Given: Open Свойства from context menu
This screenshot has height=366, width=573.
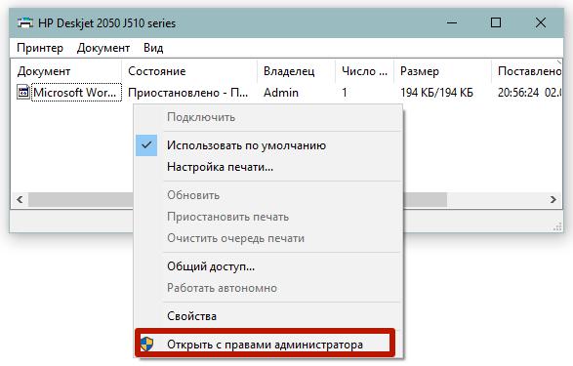Looking at the screenshot, I should (268, 316).
